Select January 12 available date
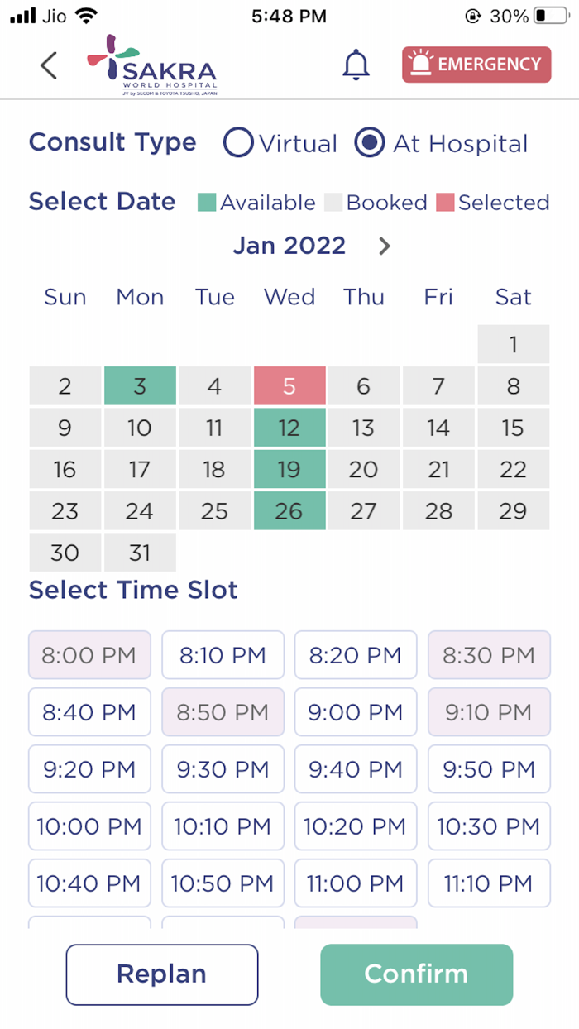 (289, 428)
